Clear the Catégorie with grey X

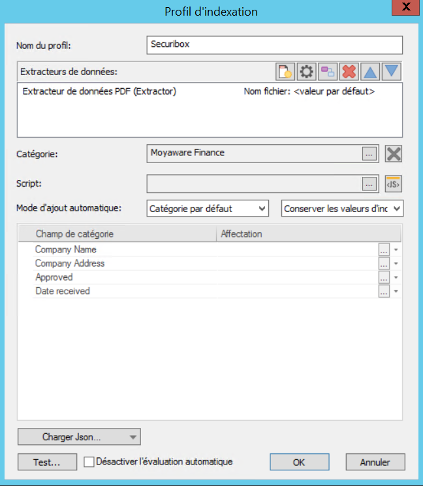pos(394,153)
